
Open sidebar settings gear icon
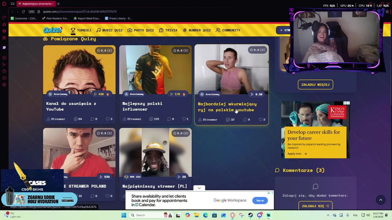click(4, 85)
